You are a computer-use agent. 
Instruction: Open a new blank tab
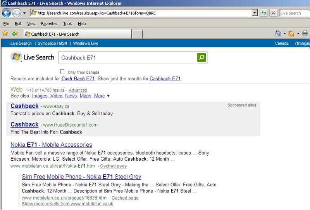[137, 34]
